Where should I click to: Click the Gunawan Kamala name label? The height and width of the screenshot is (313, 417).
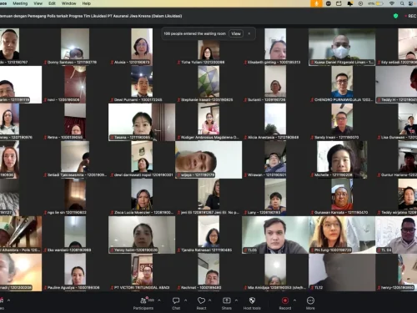pos(339,213)
